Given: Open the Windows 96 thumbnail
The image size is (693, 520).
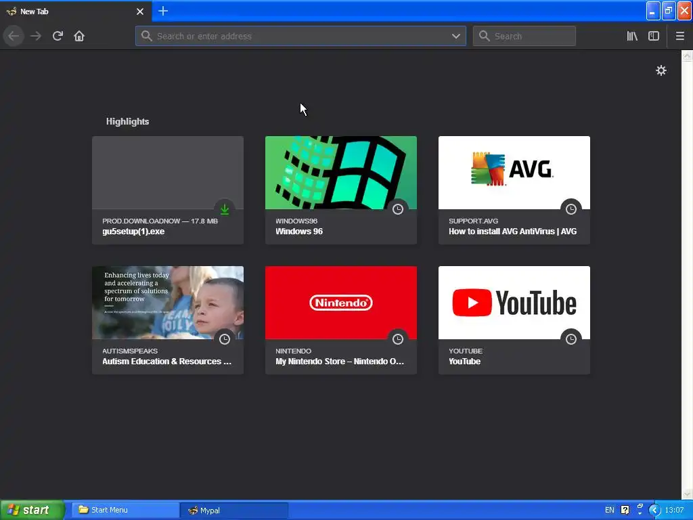Looking at the screenshot, I should coord(341,173).
